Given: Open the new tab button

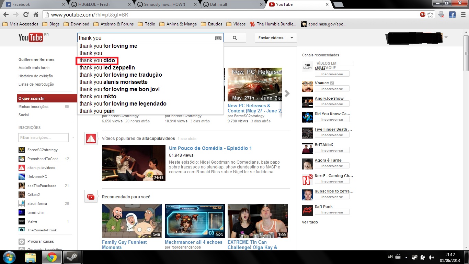Looking at the screenshot, I should (x=338, y=4).
